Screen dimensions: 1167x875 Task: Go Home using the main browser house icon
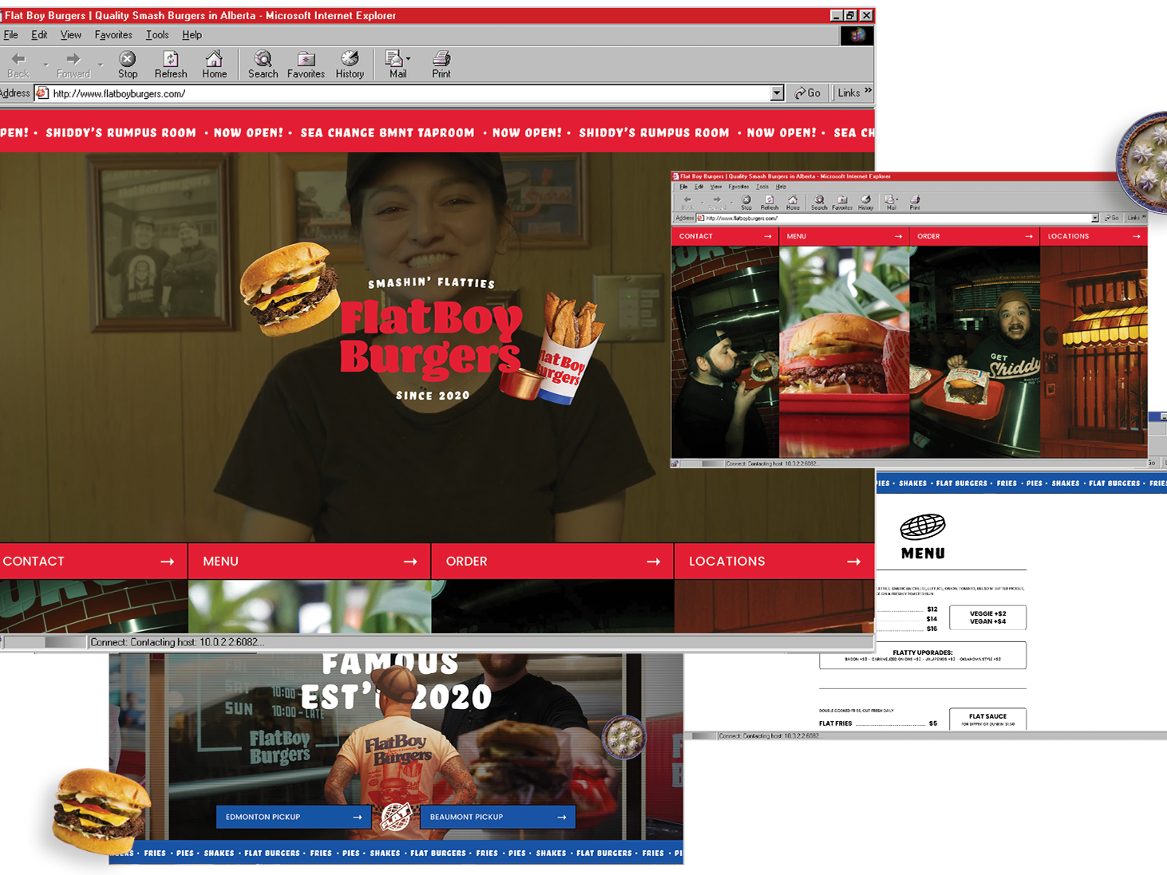214,59
